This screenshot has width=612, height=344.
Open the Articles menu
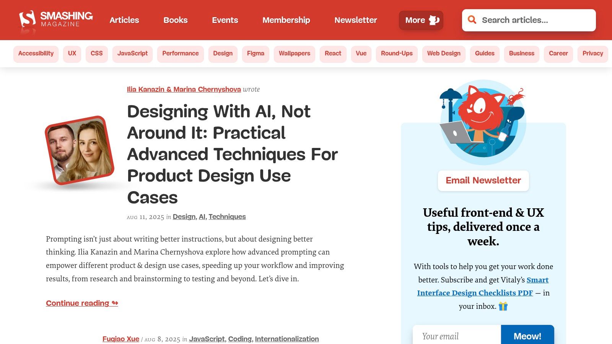(124, 20)
